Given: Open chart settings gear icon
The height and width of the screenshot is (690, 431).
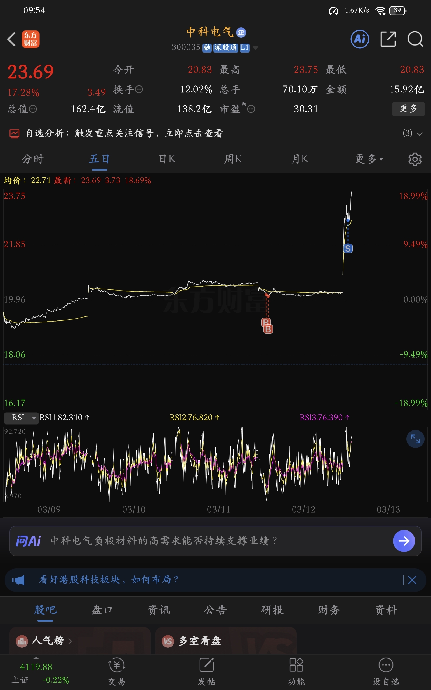Looking at the screenshot, I should 415,159.
